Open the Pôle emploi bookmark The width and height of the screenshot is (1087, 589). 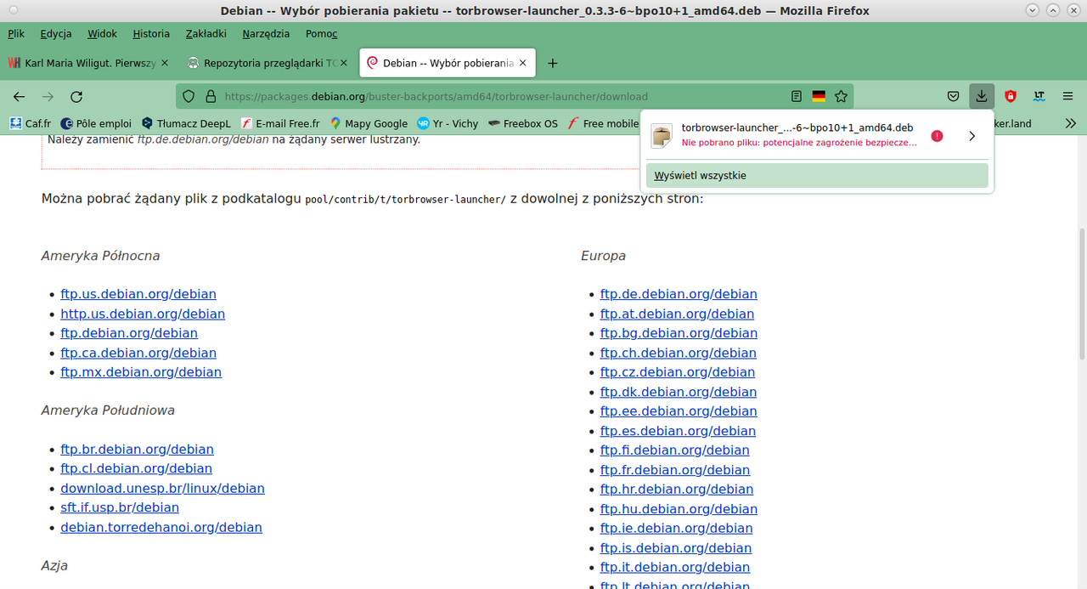(x=96, y=123)
